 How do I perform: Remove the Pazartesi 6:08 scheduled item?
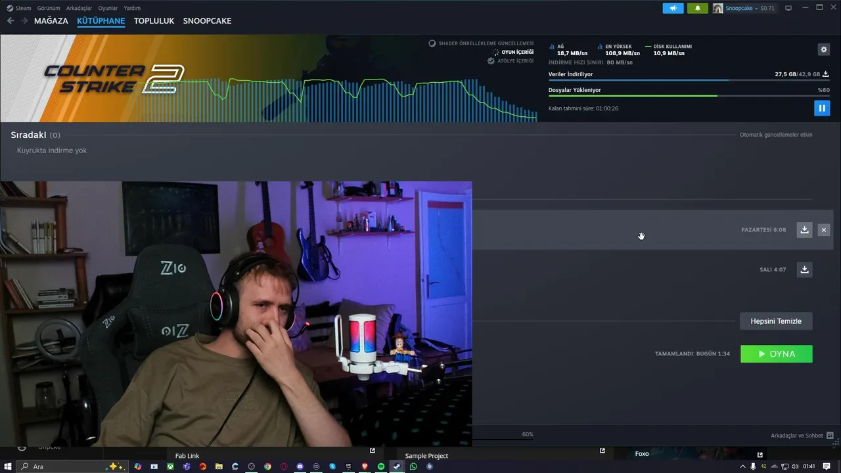[824, 229]
